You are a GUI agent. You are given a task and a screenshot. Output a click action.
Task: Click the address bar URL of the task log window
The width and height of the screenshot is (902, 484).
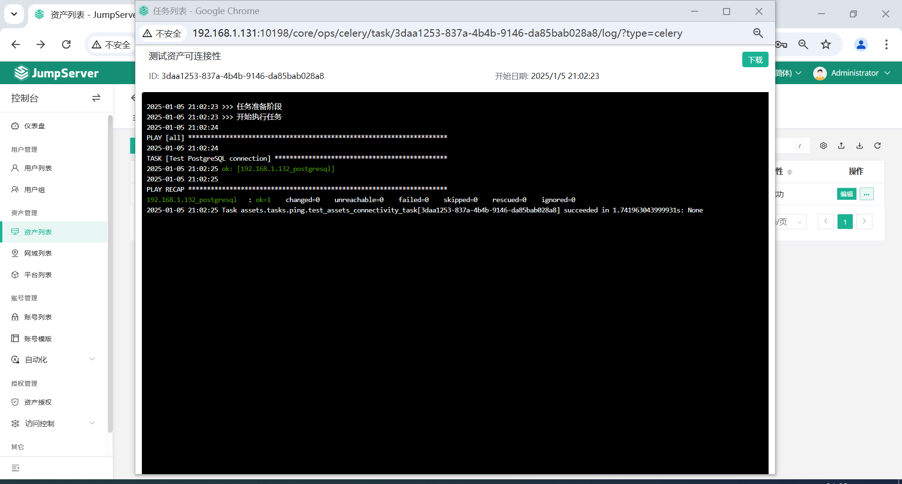[x=437, y=33]
